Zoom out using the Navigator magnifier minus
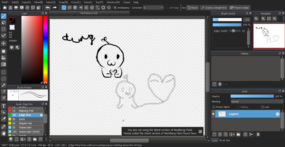 [x=274, y=19]
